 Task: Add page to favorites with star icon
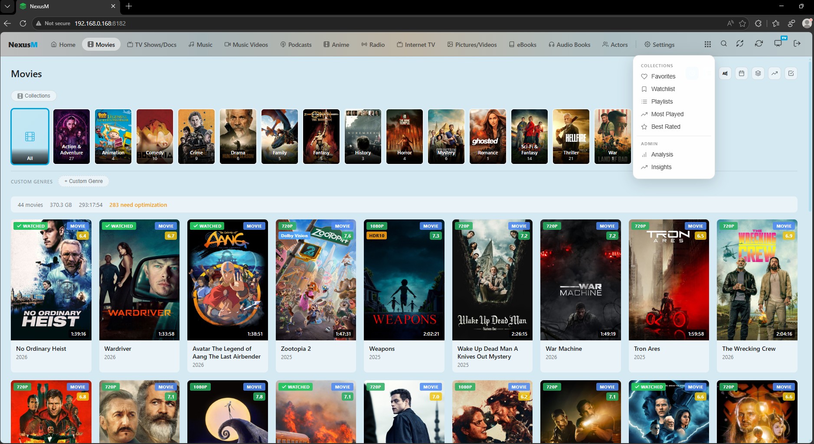pos(742,23)
